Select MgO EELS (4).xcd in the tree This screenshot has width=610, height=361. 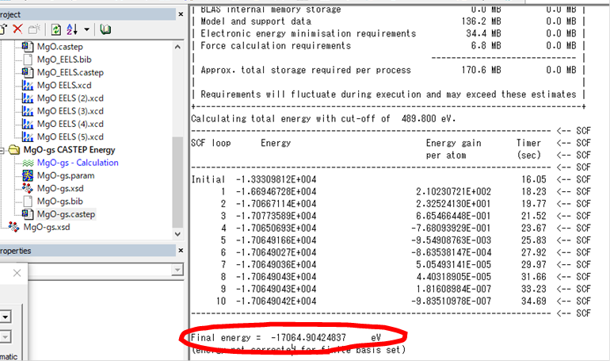click(x=70, y=124)
